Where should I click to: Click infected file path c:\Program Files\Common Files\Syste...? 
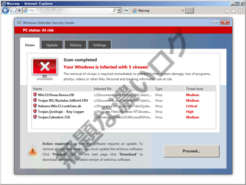(x=123, y=106)
